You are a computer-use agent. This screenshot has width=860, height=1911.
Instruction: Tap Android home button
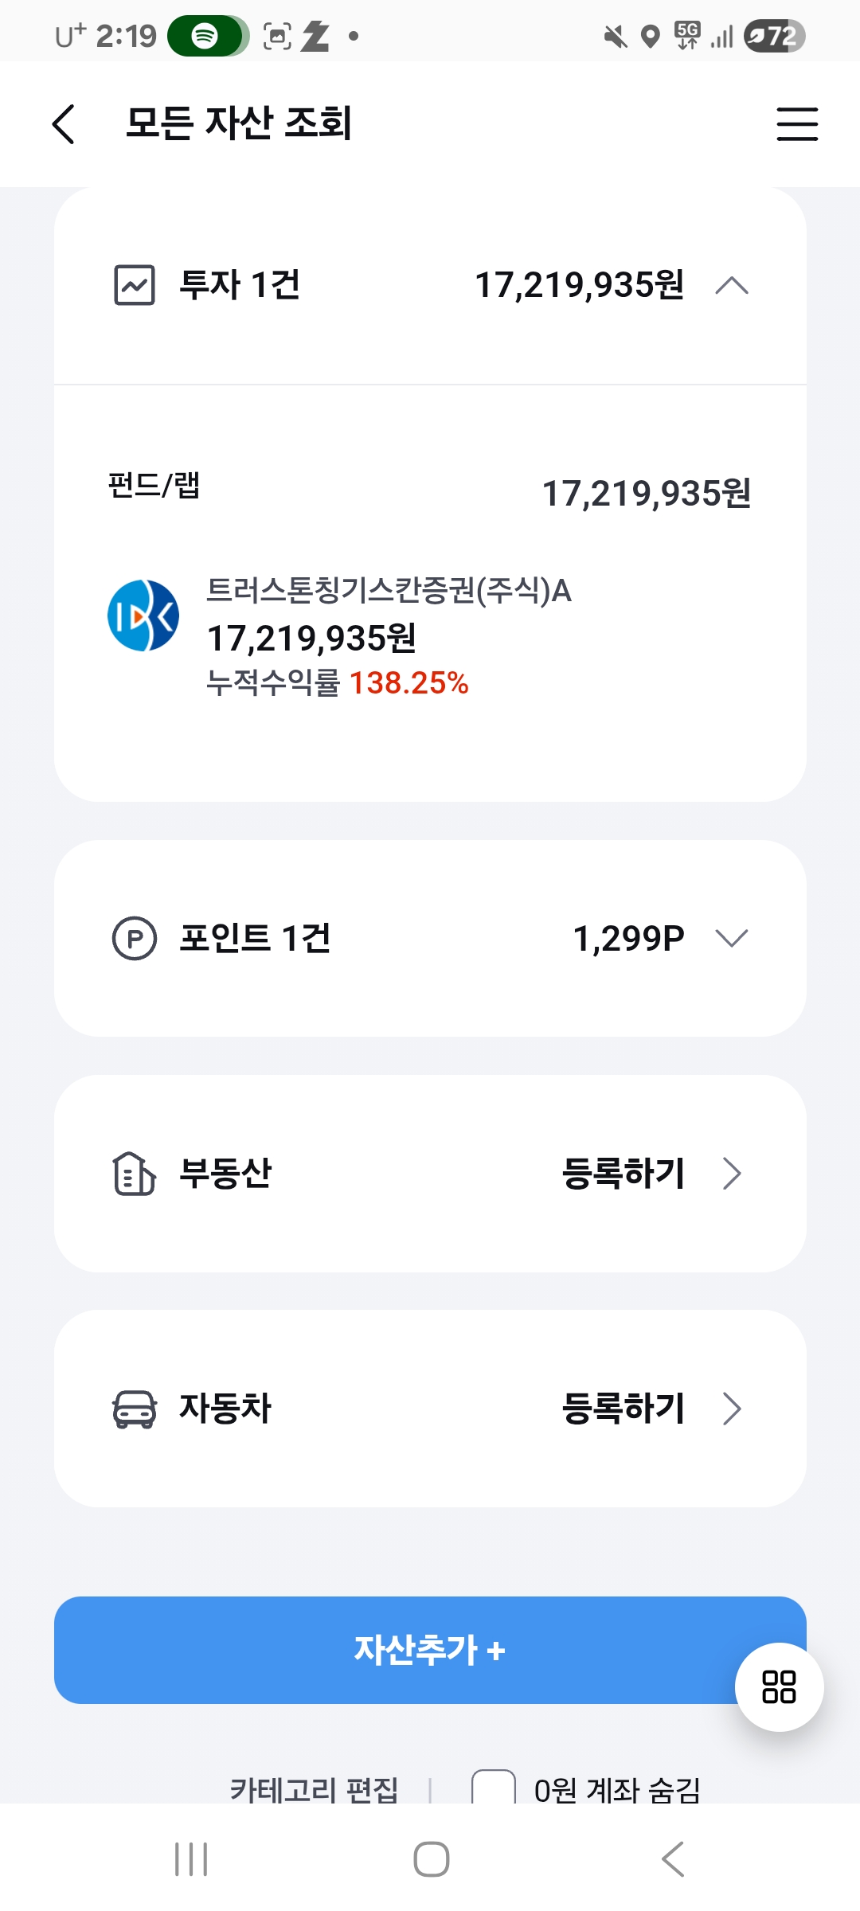(x=431, y=1859)
